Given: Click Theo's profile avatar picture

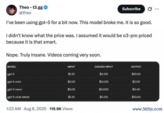Looking at the screenshot, I should [11, 10].
